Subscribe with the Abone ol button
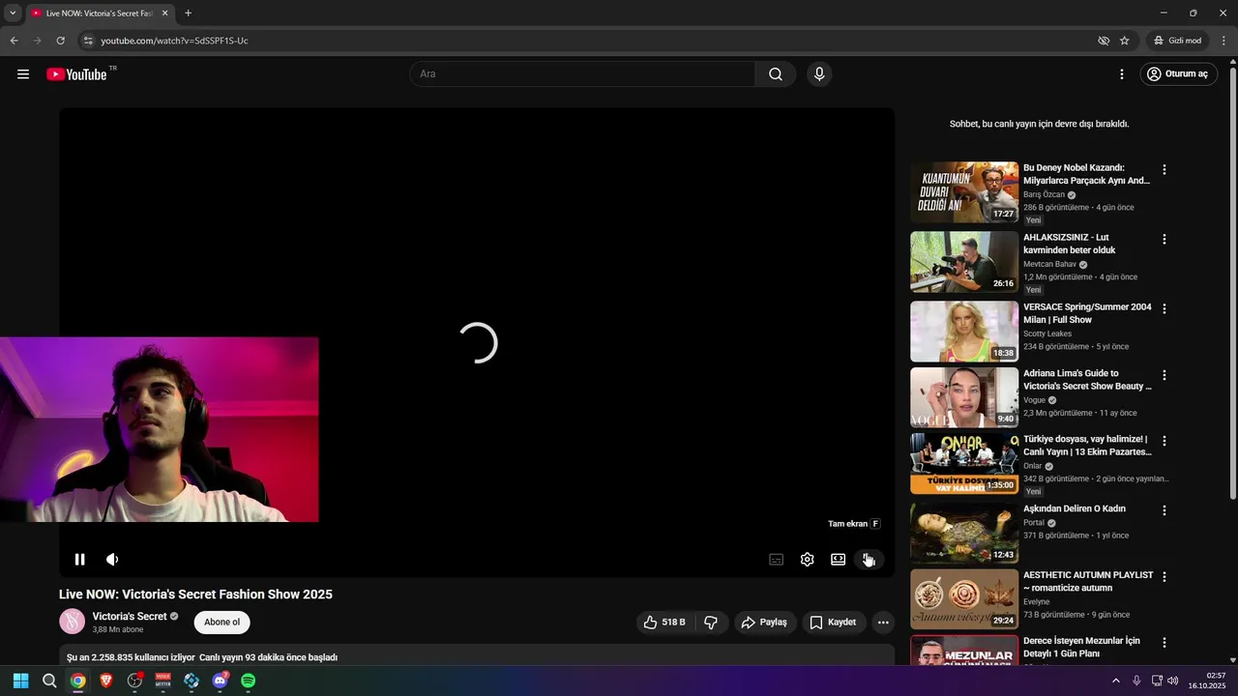This screenshot has height=696, width=1238. click(x=221, y=623)
